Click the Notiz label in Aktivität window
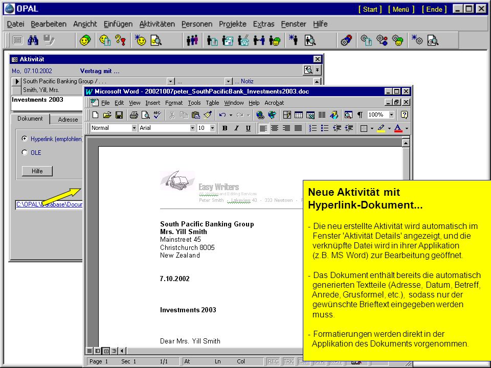The height and width of the screenshot is (368, 491). pyautogui.click(x=247, y=81)
